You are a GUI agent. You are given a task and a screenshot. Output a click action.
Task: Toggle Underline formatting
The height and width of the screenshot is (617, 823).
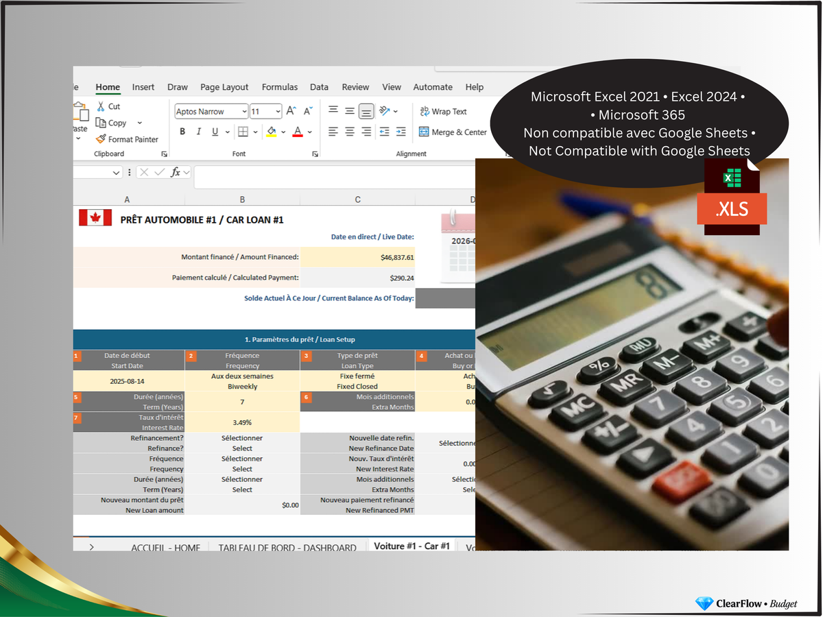point(215,132)
